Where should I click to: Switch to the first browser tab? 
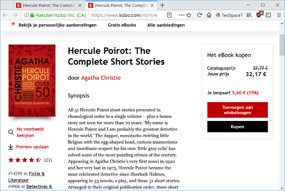(x=49, y=5)
